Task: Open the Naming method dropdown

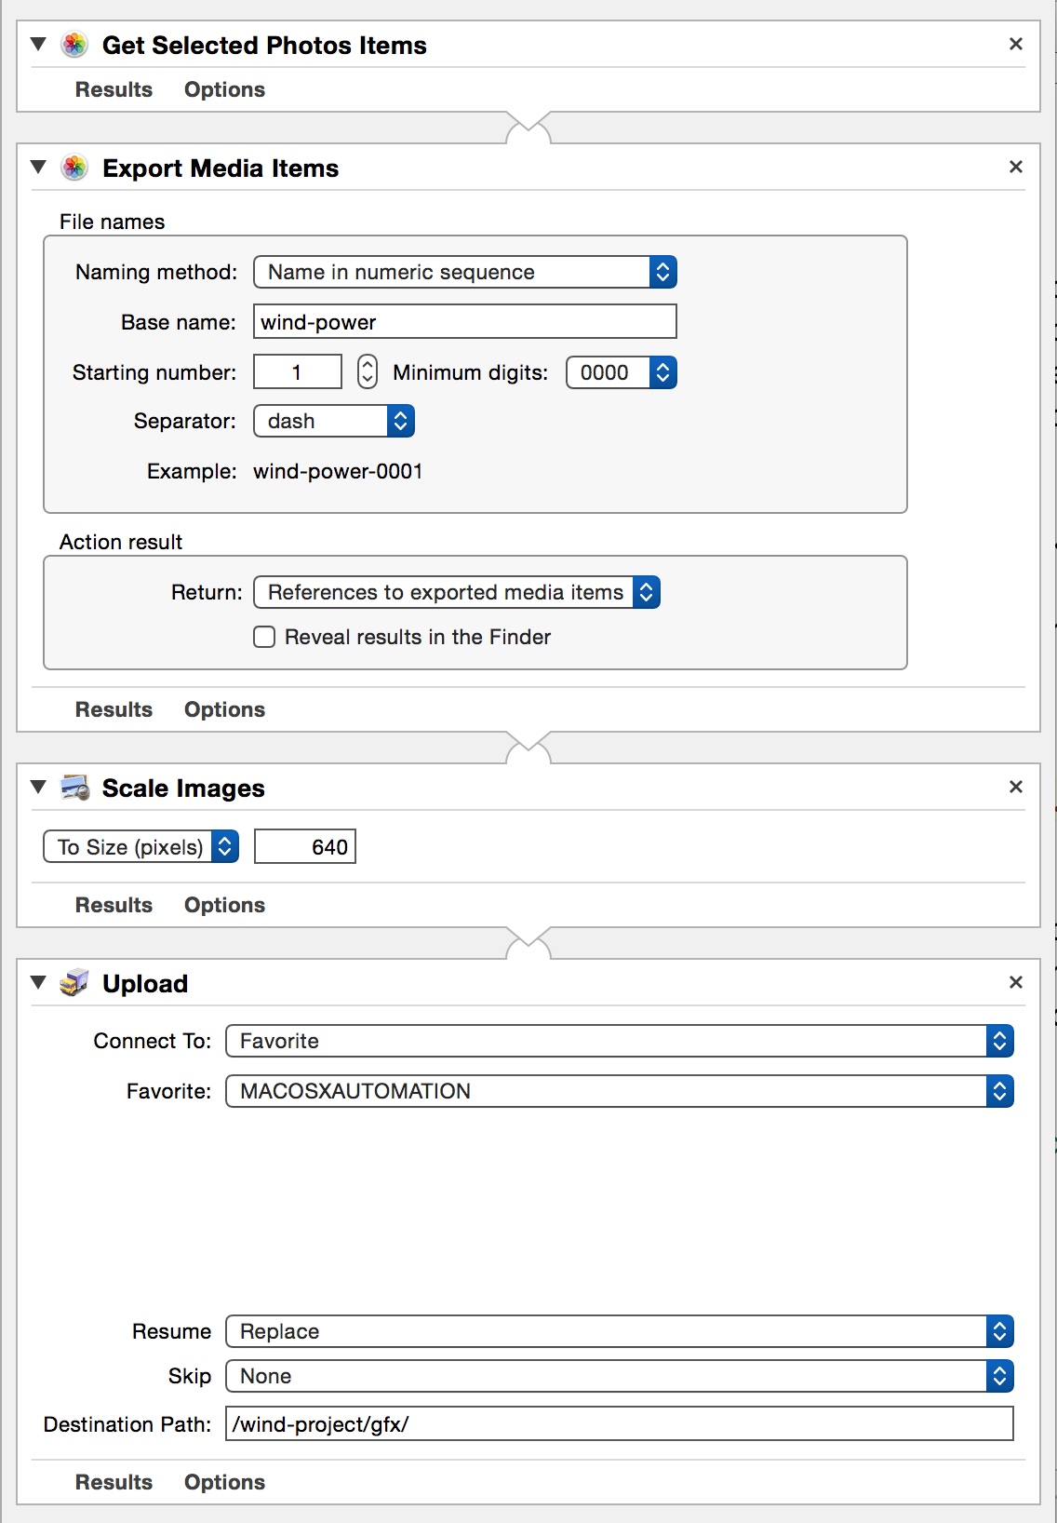Action: coord(465,272)
